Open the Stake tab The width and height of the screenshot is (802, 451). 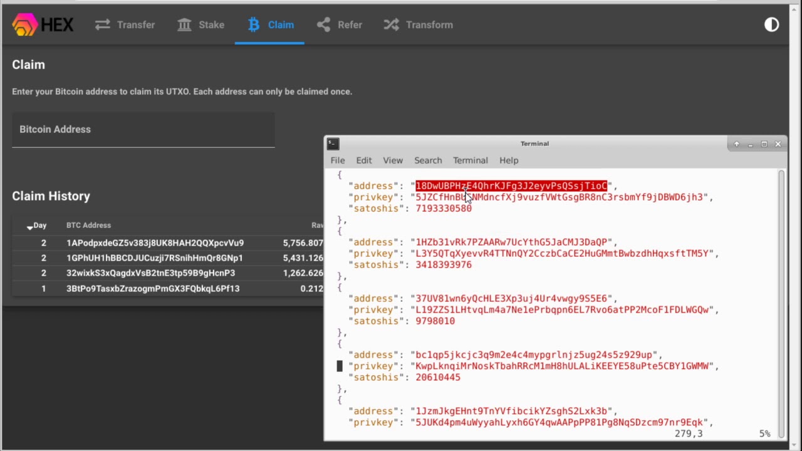(x=201, y=25)
